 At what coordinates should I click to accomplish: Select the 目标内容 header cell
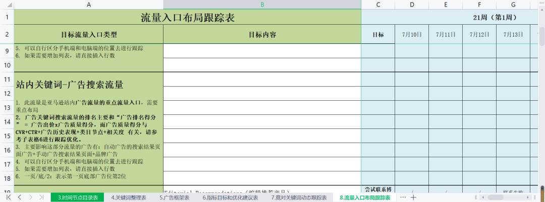(x=262, y=34)
